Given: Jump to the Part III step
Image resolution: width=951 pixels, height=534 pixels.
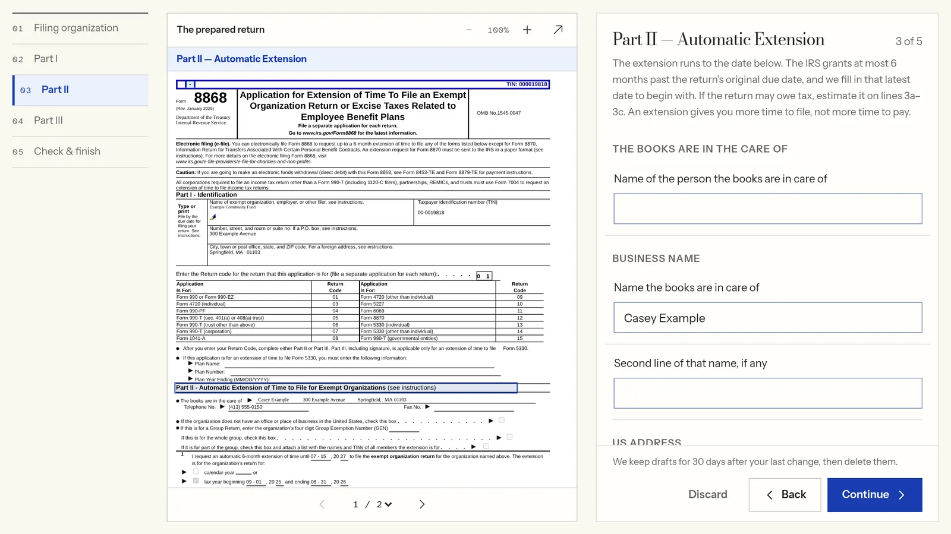Looking at the screenshot, I should [80, 121].
